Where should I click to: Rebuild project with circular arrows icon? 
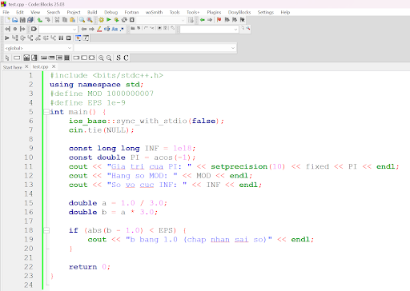124,20
